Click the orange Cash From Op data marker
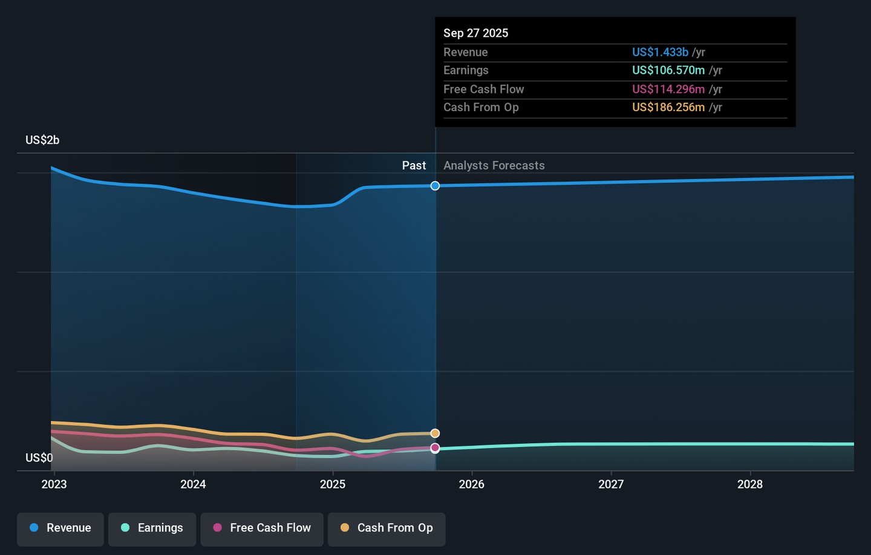 [x=435, y=434]
